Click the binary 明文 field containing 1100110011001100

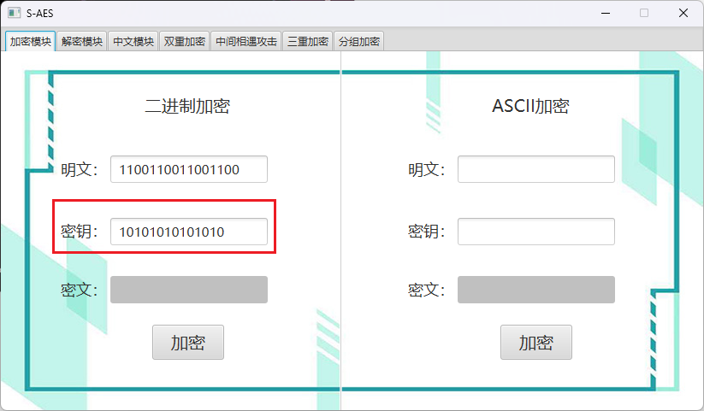pyautogui.click(x=188, y=169)
